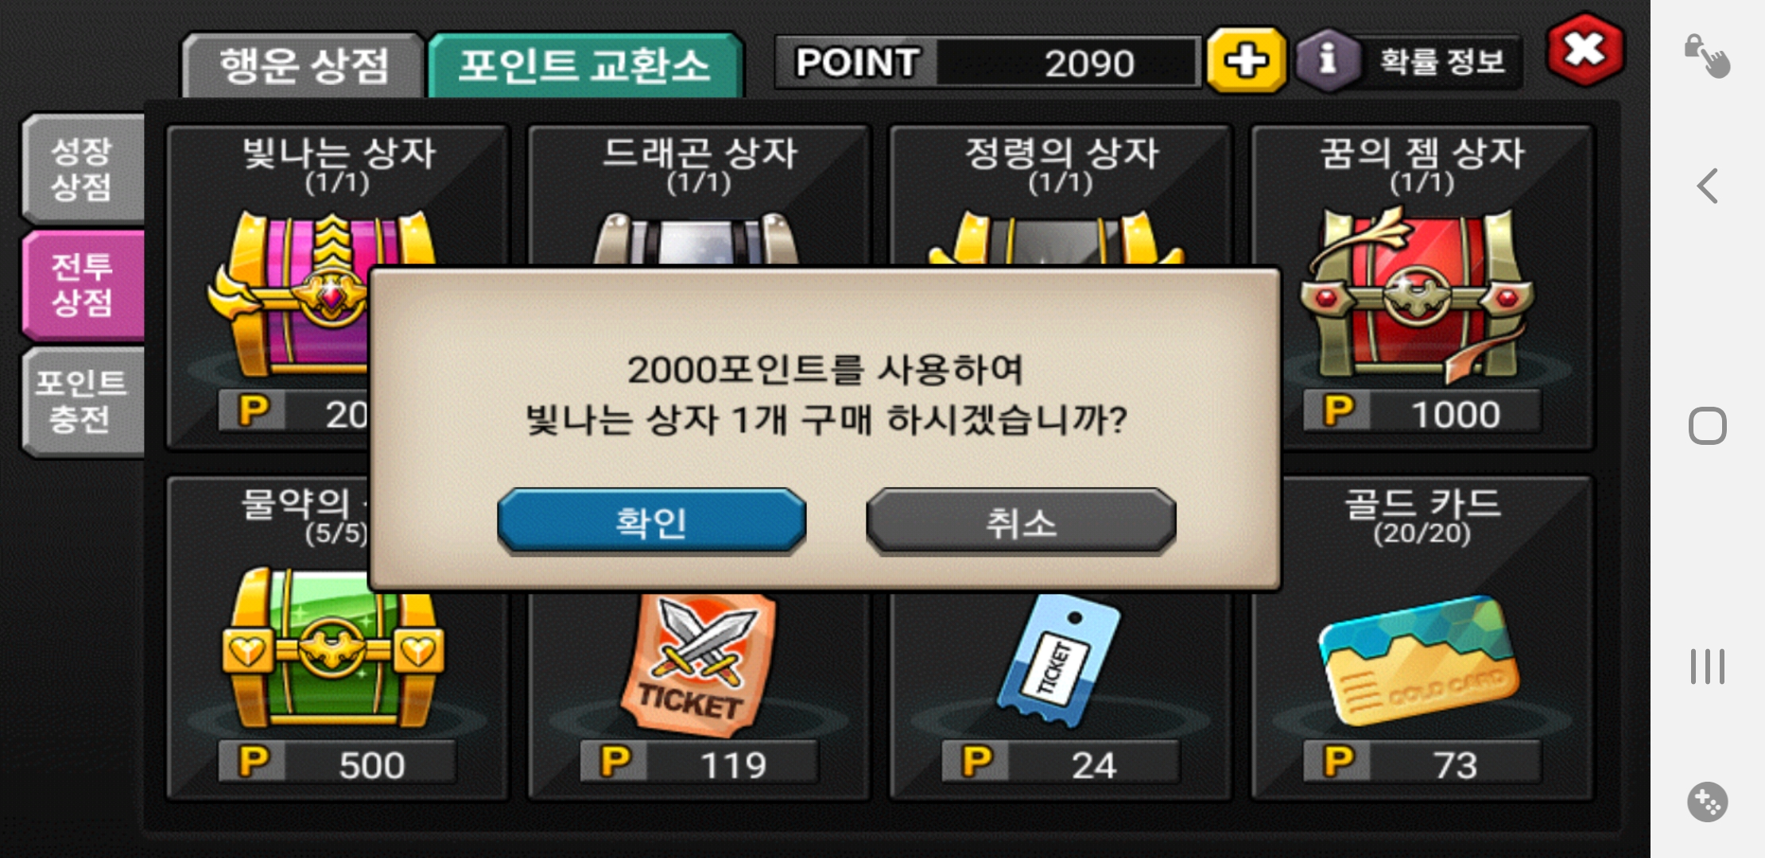Click the POINT balance field showing 2090

(987, 62)
